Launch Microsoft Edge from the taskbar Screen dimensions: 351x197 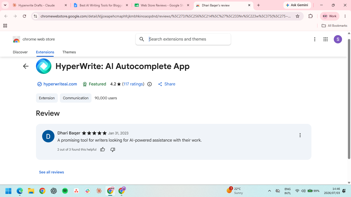coord(20,191)
